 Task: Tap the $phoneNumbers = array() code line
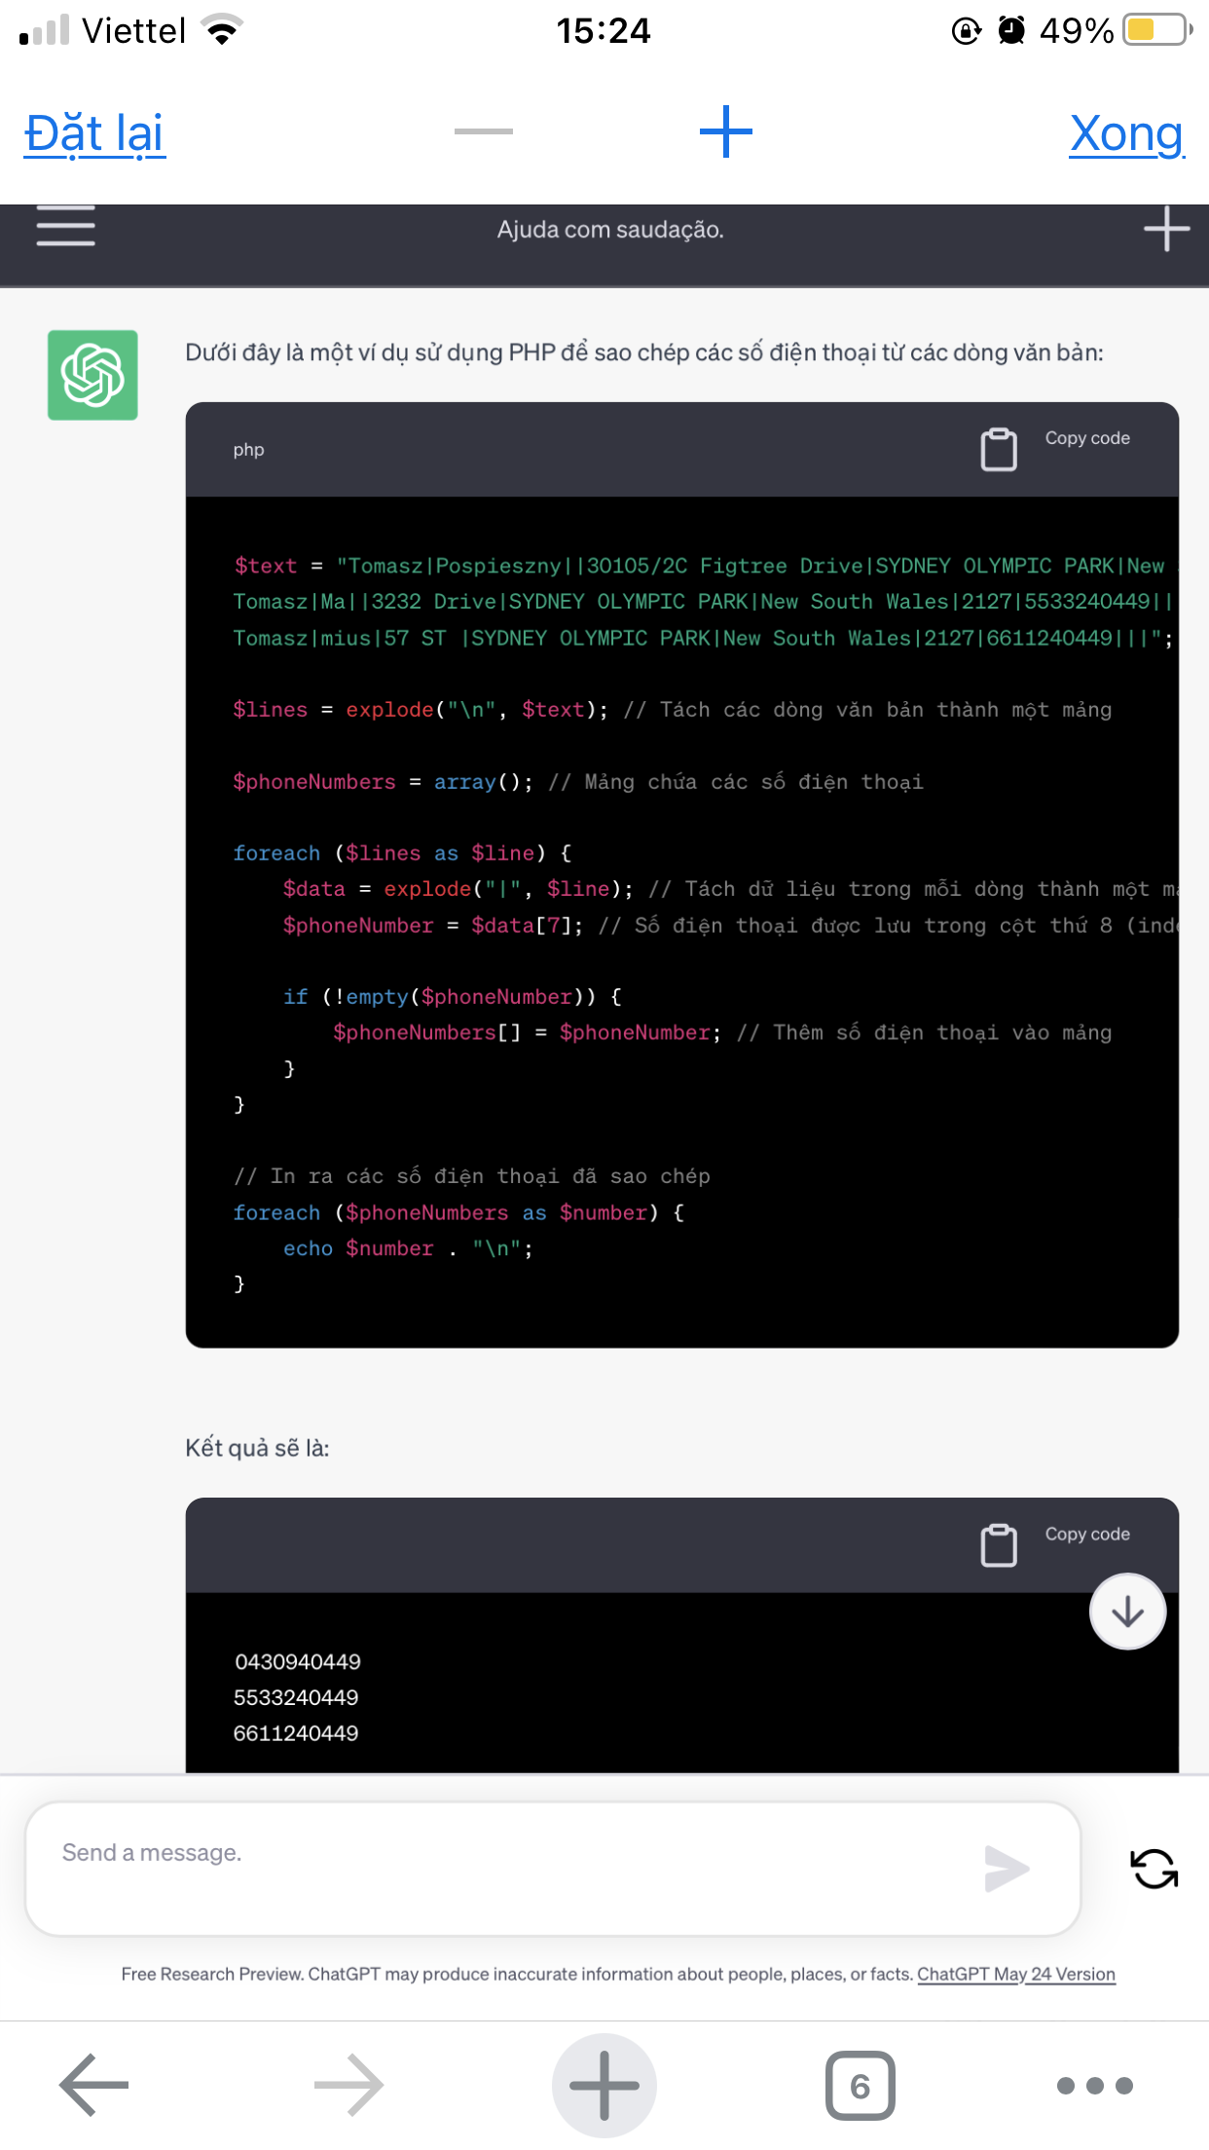click(577, 782)
